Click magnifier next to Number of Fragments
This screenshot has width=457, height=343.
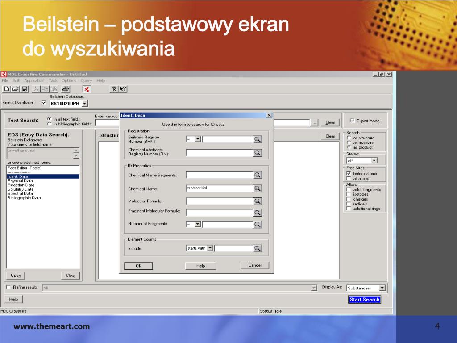coord(258,224)
